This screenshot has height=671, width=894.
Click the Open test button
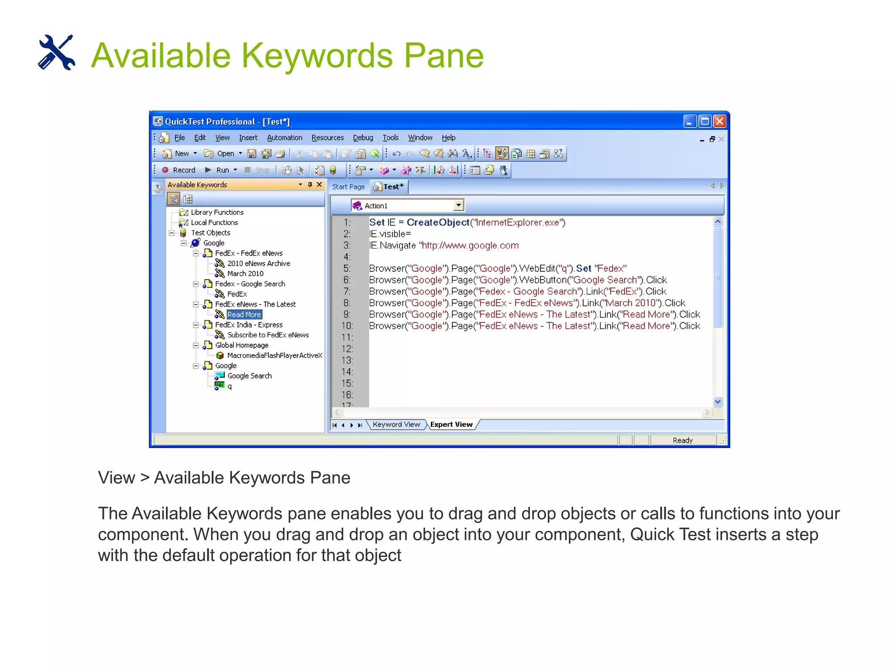220,153
